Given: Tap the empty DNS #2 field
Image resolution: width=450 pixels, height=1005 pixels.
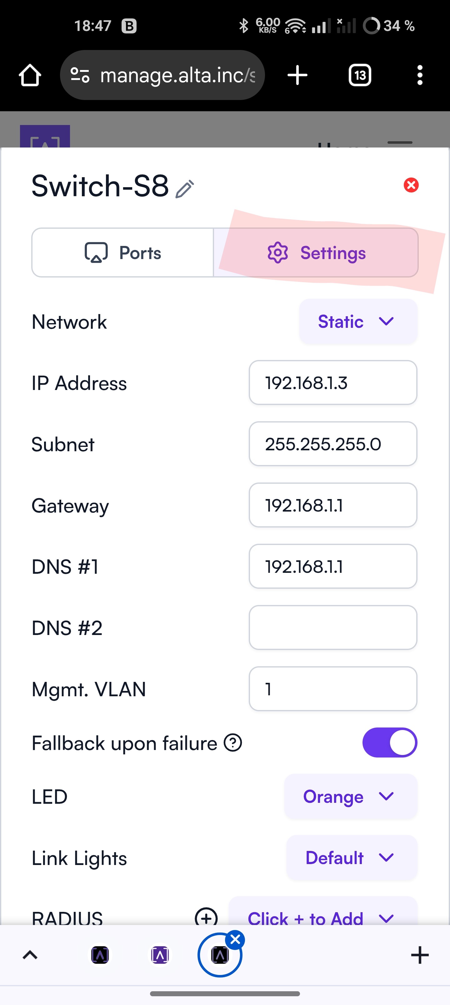Looking at the screenshot, I should click(333, 627).
